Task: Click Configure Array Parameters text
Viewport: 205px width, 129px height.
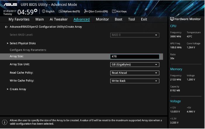Action: (x=28, y=50)
